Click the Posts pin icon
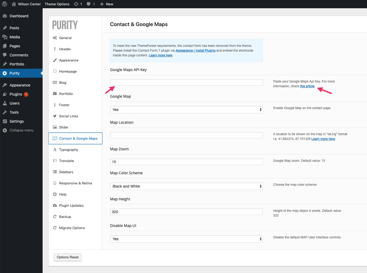The width and height of the screenshot is (367, 273). coord(5,28)
